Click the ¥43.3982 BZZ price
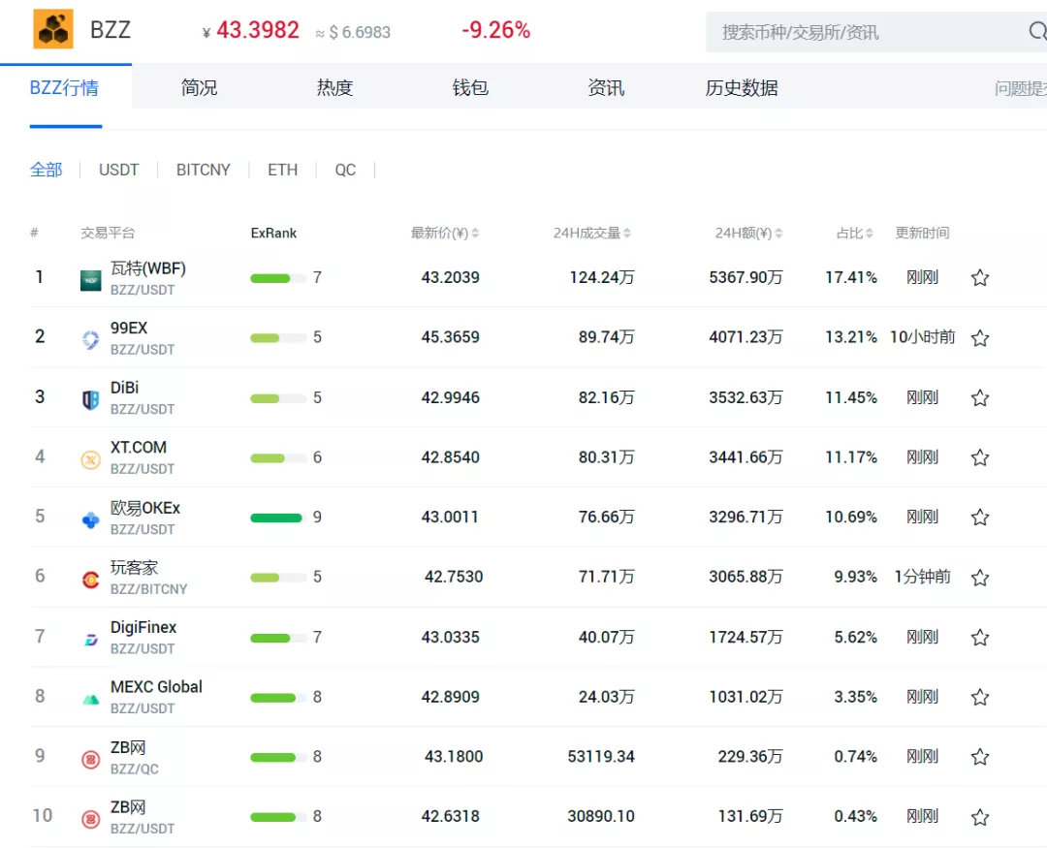The width and height of the screenshot is (1047, 848). [x=251, y=30]
